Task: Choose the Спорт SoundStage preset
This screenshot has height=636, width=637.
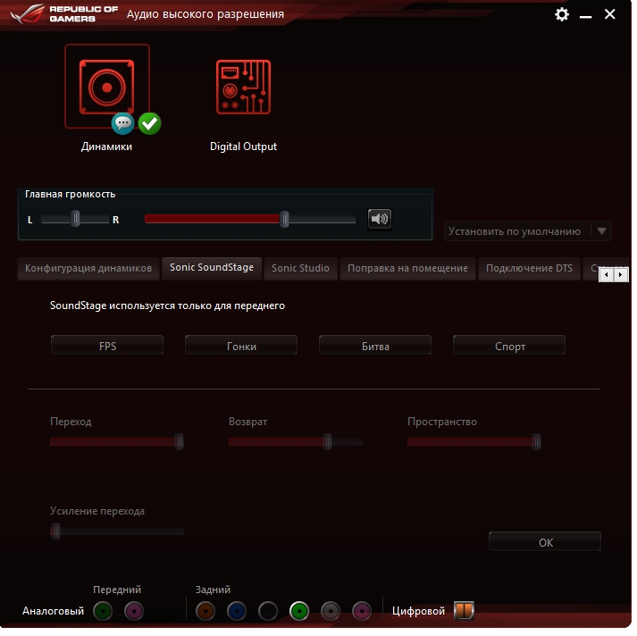Action: point(509,346)
